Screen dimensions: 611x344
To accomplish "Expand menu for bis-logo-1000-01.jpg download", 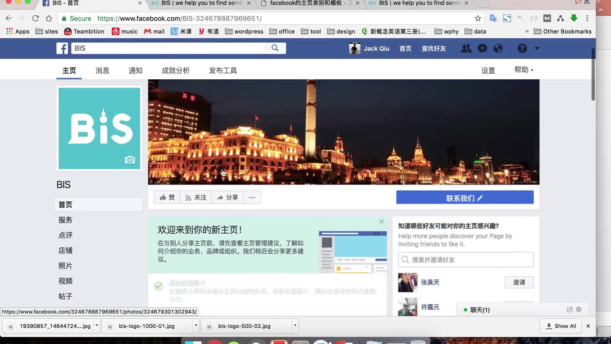I will click(196, 326).
